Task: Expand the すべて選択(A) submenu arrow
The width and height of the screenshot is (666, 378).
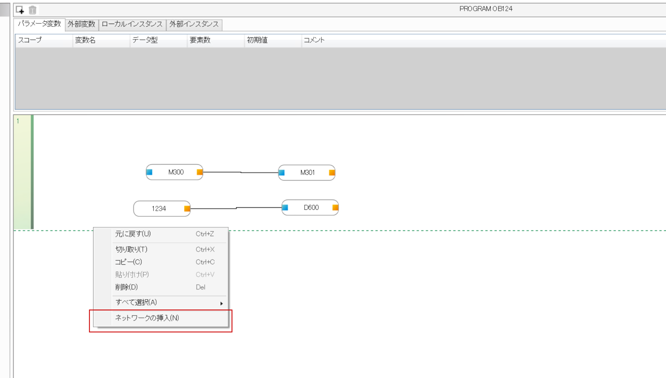Action: point(221,303)
